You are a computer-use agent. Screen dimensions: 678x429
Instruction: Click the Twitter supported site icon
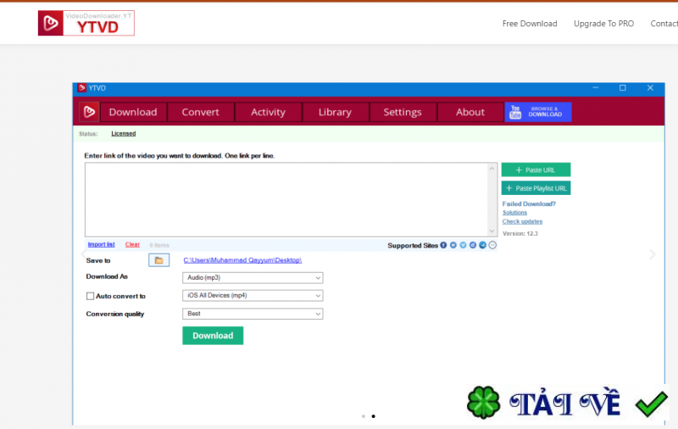(x=453, y=245)
